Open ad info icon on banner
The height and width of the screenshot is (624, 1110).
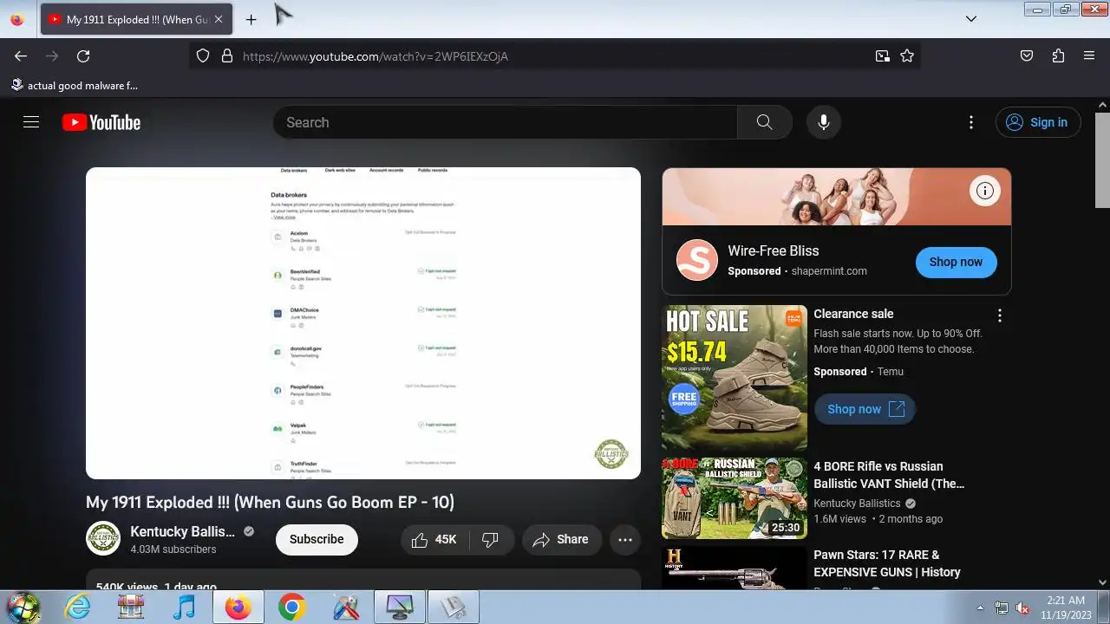coord(985,191)
